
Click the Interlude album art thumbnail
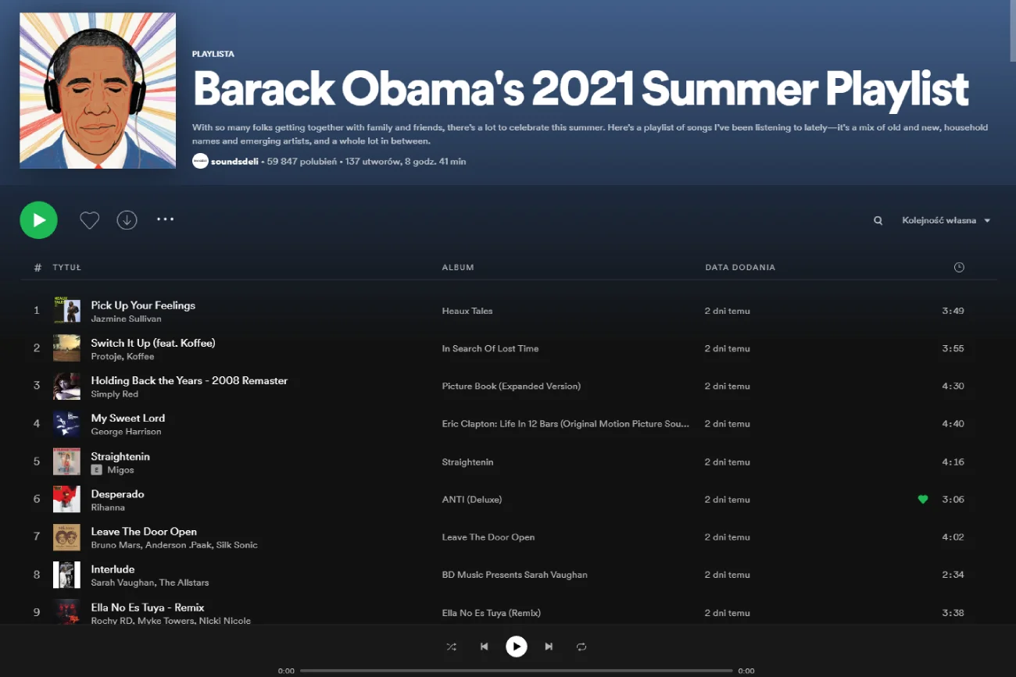(x=66, y=574)
